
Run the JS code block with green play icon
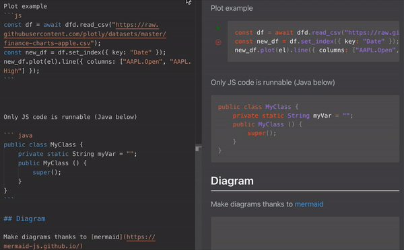[x=218, y=28]
